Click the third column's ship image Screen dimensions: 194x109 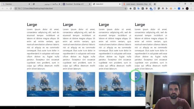click(x=115, y=84)
